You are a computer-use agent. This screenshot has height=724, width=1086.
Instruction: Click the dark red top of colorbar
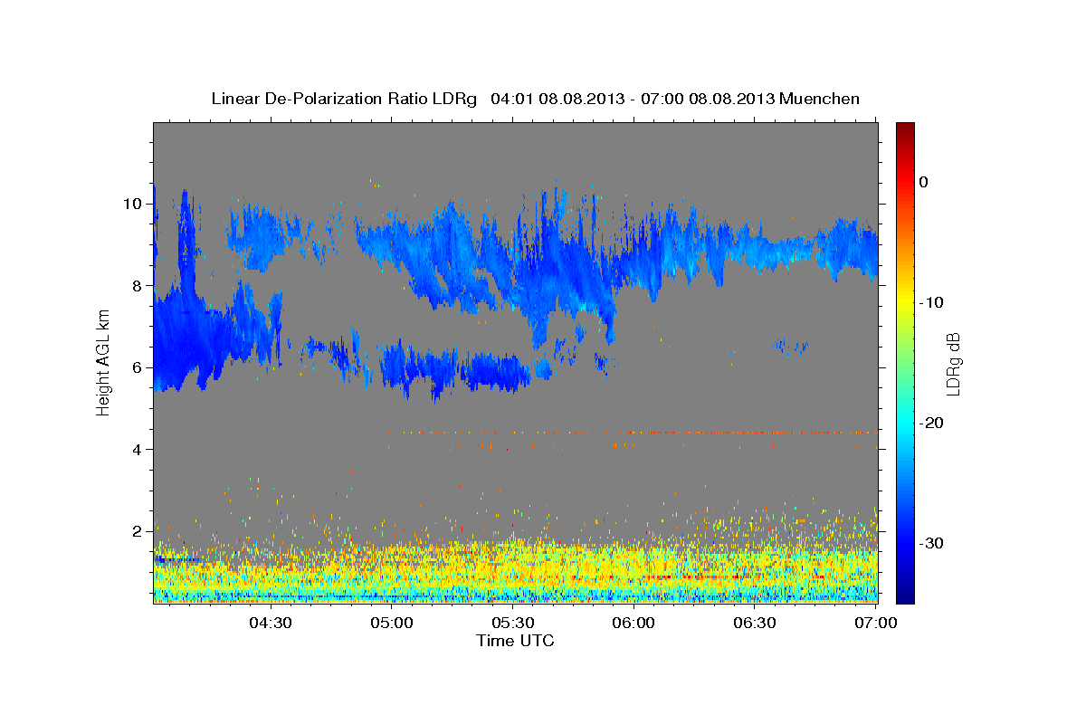click(x=905, y=128)
